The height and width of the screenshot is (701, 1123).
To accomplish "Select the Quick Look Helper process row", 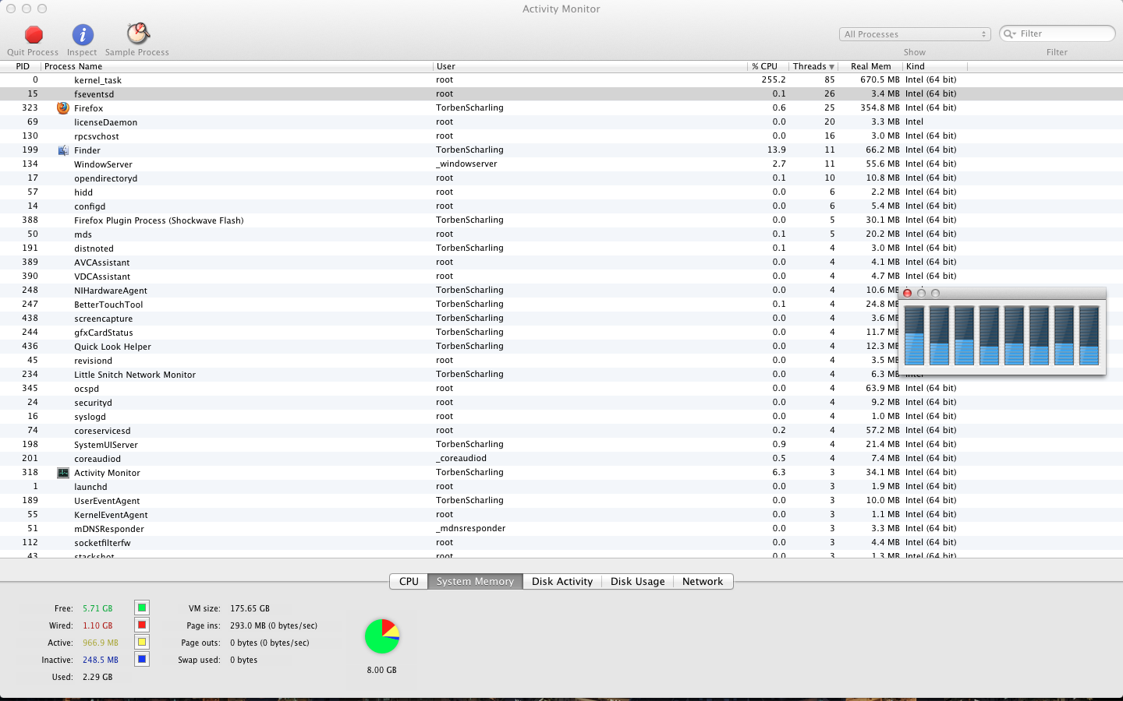I will click(x=561, y=346).
